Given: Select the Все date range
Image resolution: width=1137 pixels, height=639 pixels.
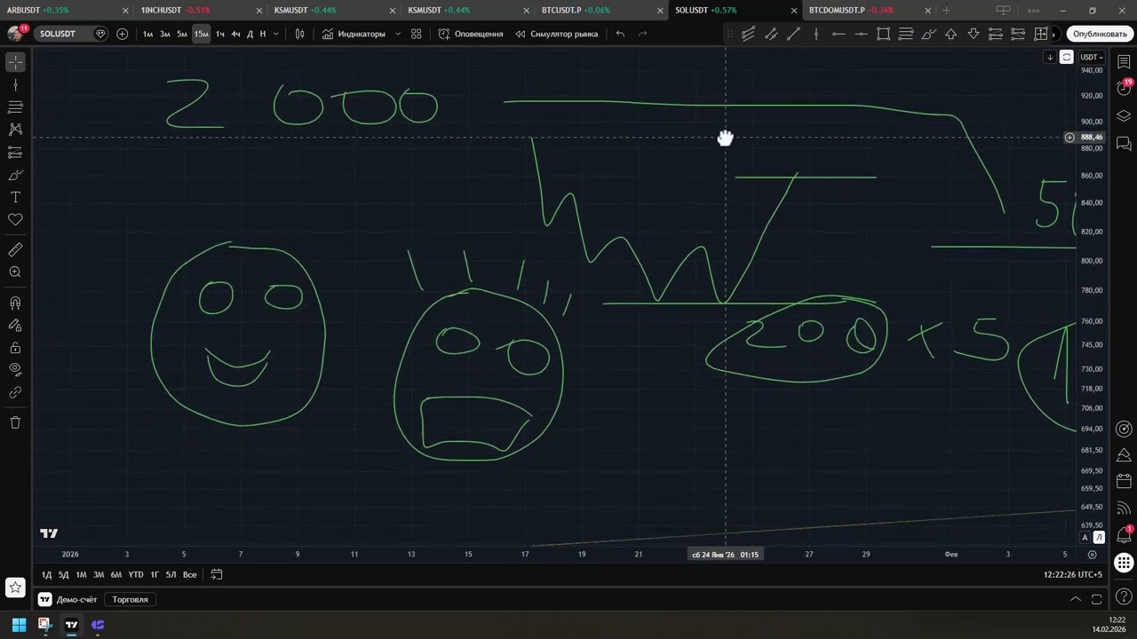Looking at the screenshot, I should click(189, 575).
